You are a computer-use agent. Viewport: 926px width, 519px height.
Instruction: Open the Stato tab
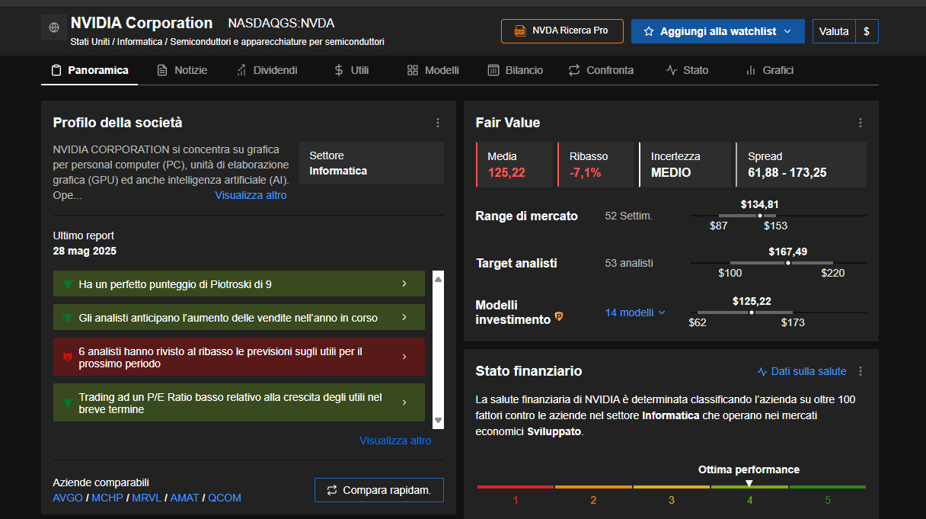click(687, 70)
